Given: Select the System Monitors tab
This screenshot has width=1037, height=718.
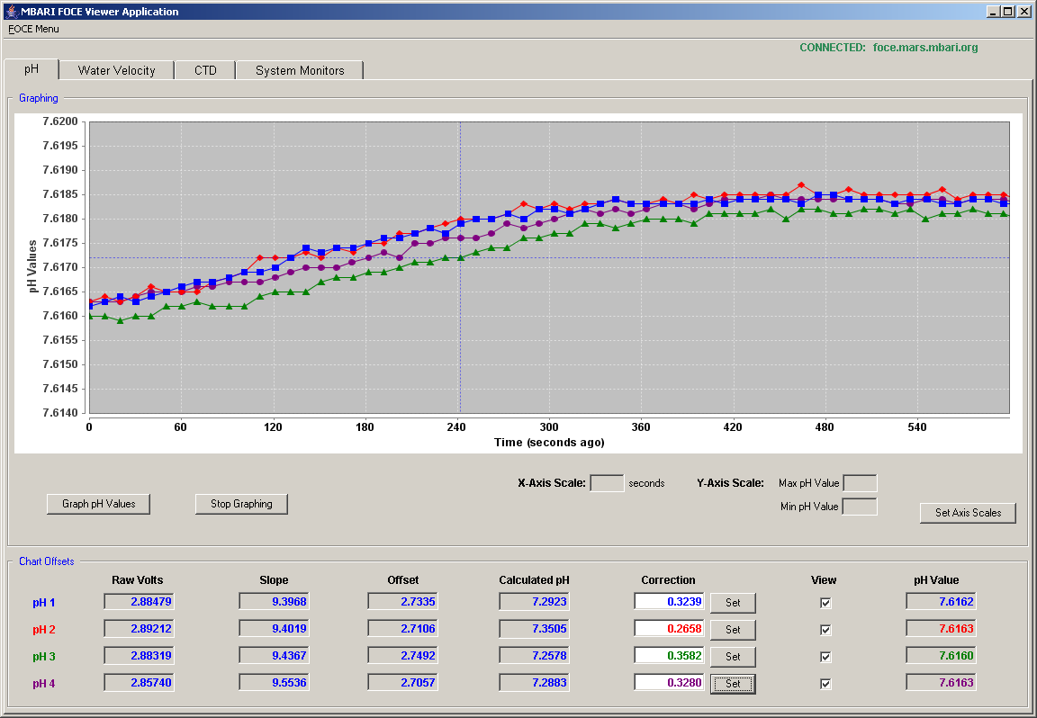Looking at the screenshot, I should (301, 71).
